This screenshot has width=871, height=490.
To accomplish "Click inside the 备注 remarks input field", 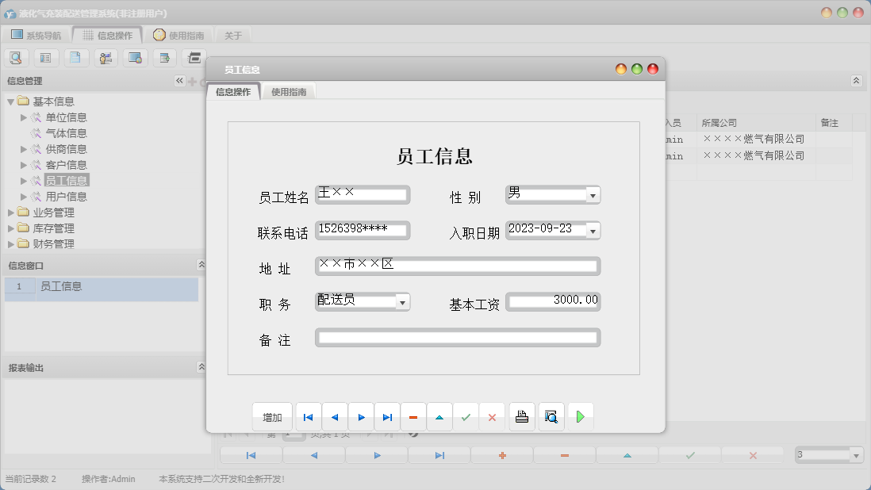I will (x=457, y=337).
